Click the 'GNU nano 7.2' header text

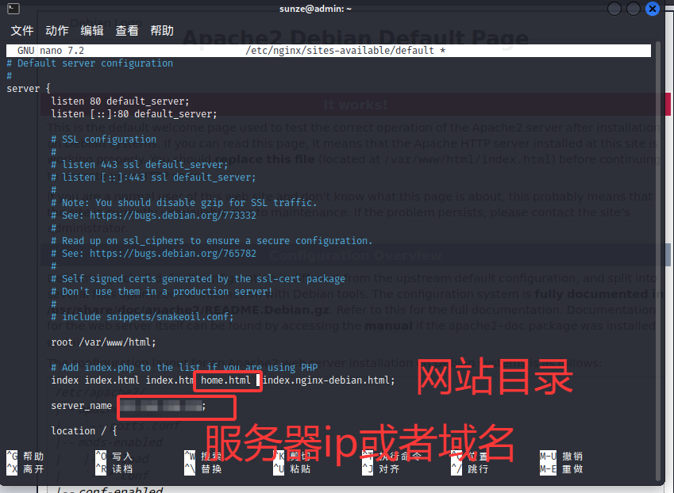tap(51, 51)
